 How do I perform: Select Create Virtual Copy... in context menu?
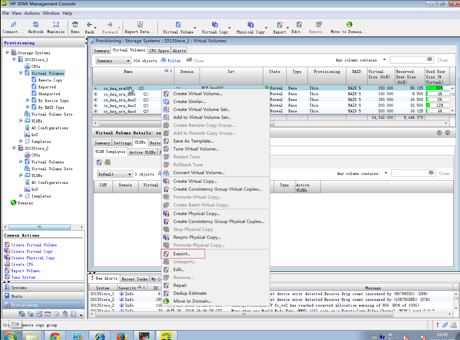click(x=195, y=181)
